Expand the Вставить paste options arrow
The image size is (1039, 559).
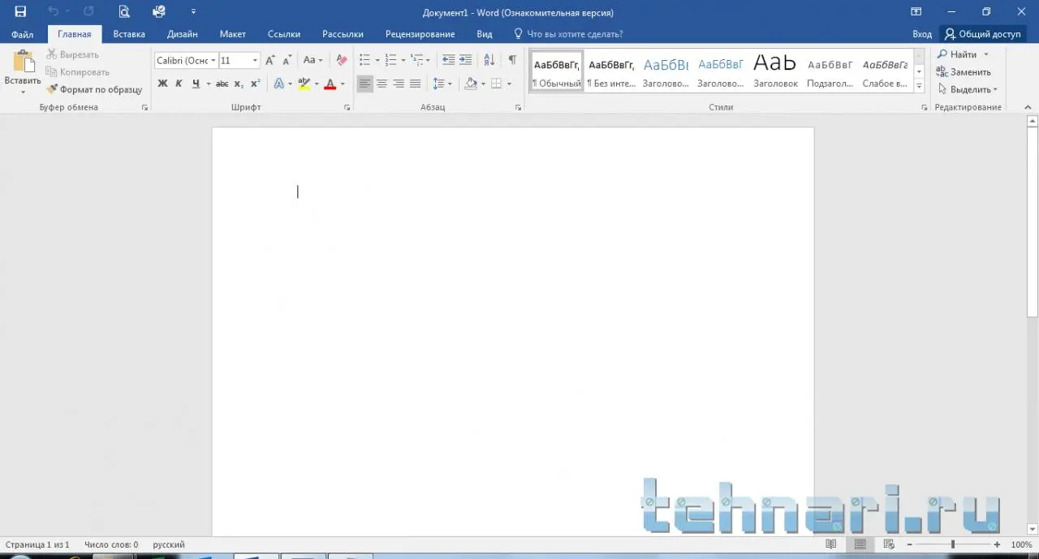coord(23,92)
